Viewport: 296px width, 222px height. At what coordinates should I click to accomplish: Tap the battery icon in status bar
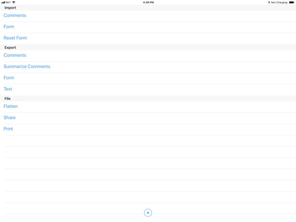click(291, 2)
